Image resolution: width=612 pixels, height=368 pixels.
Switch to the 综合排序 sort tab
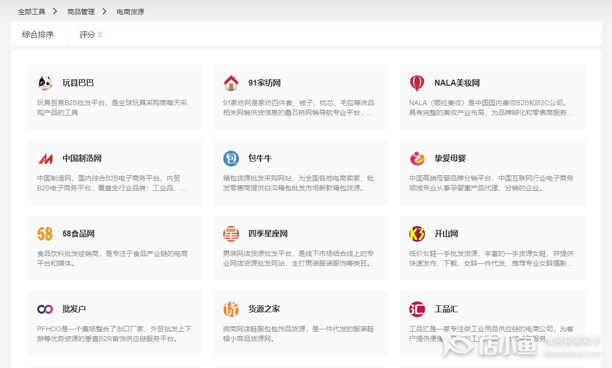[38, 34]
